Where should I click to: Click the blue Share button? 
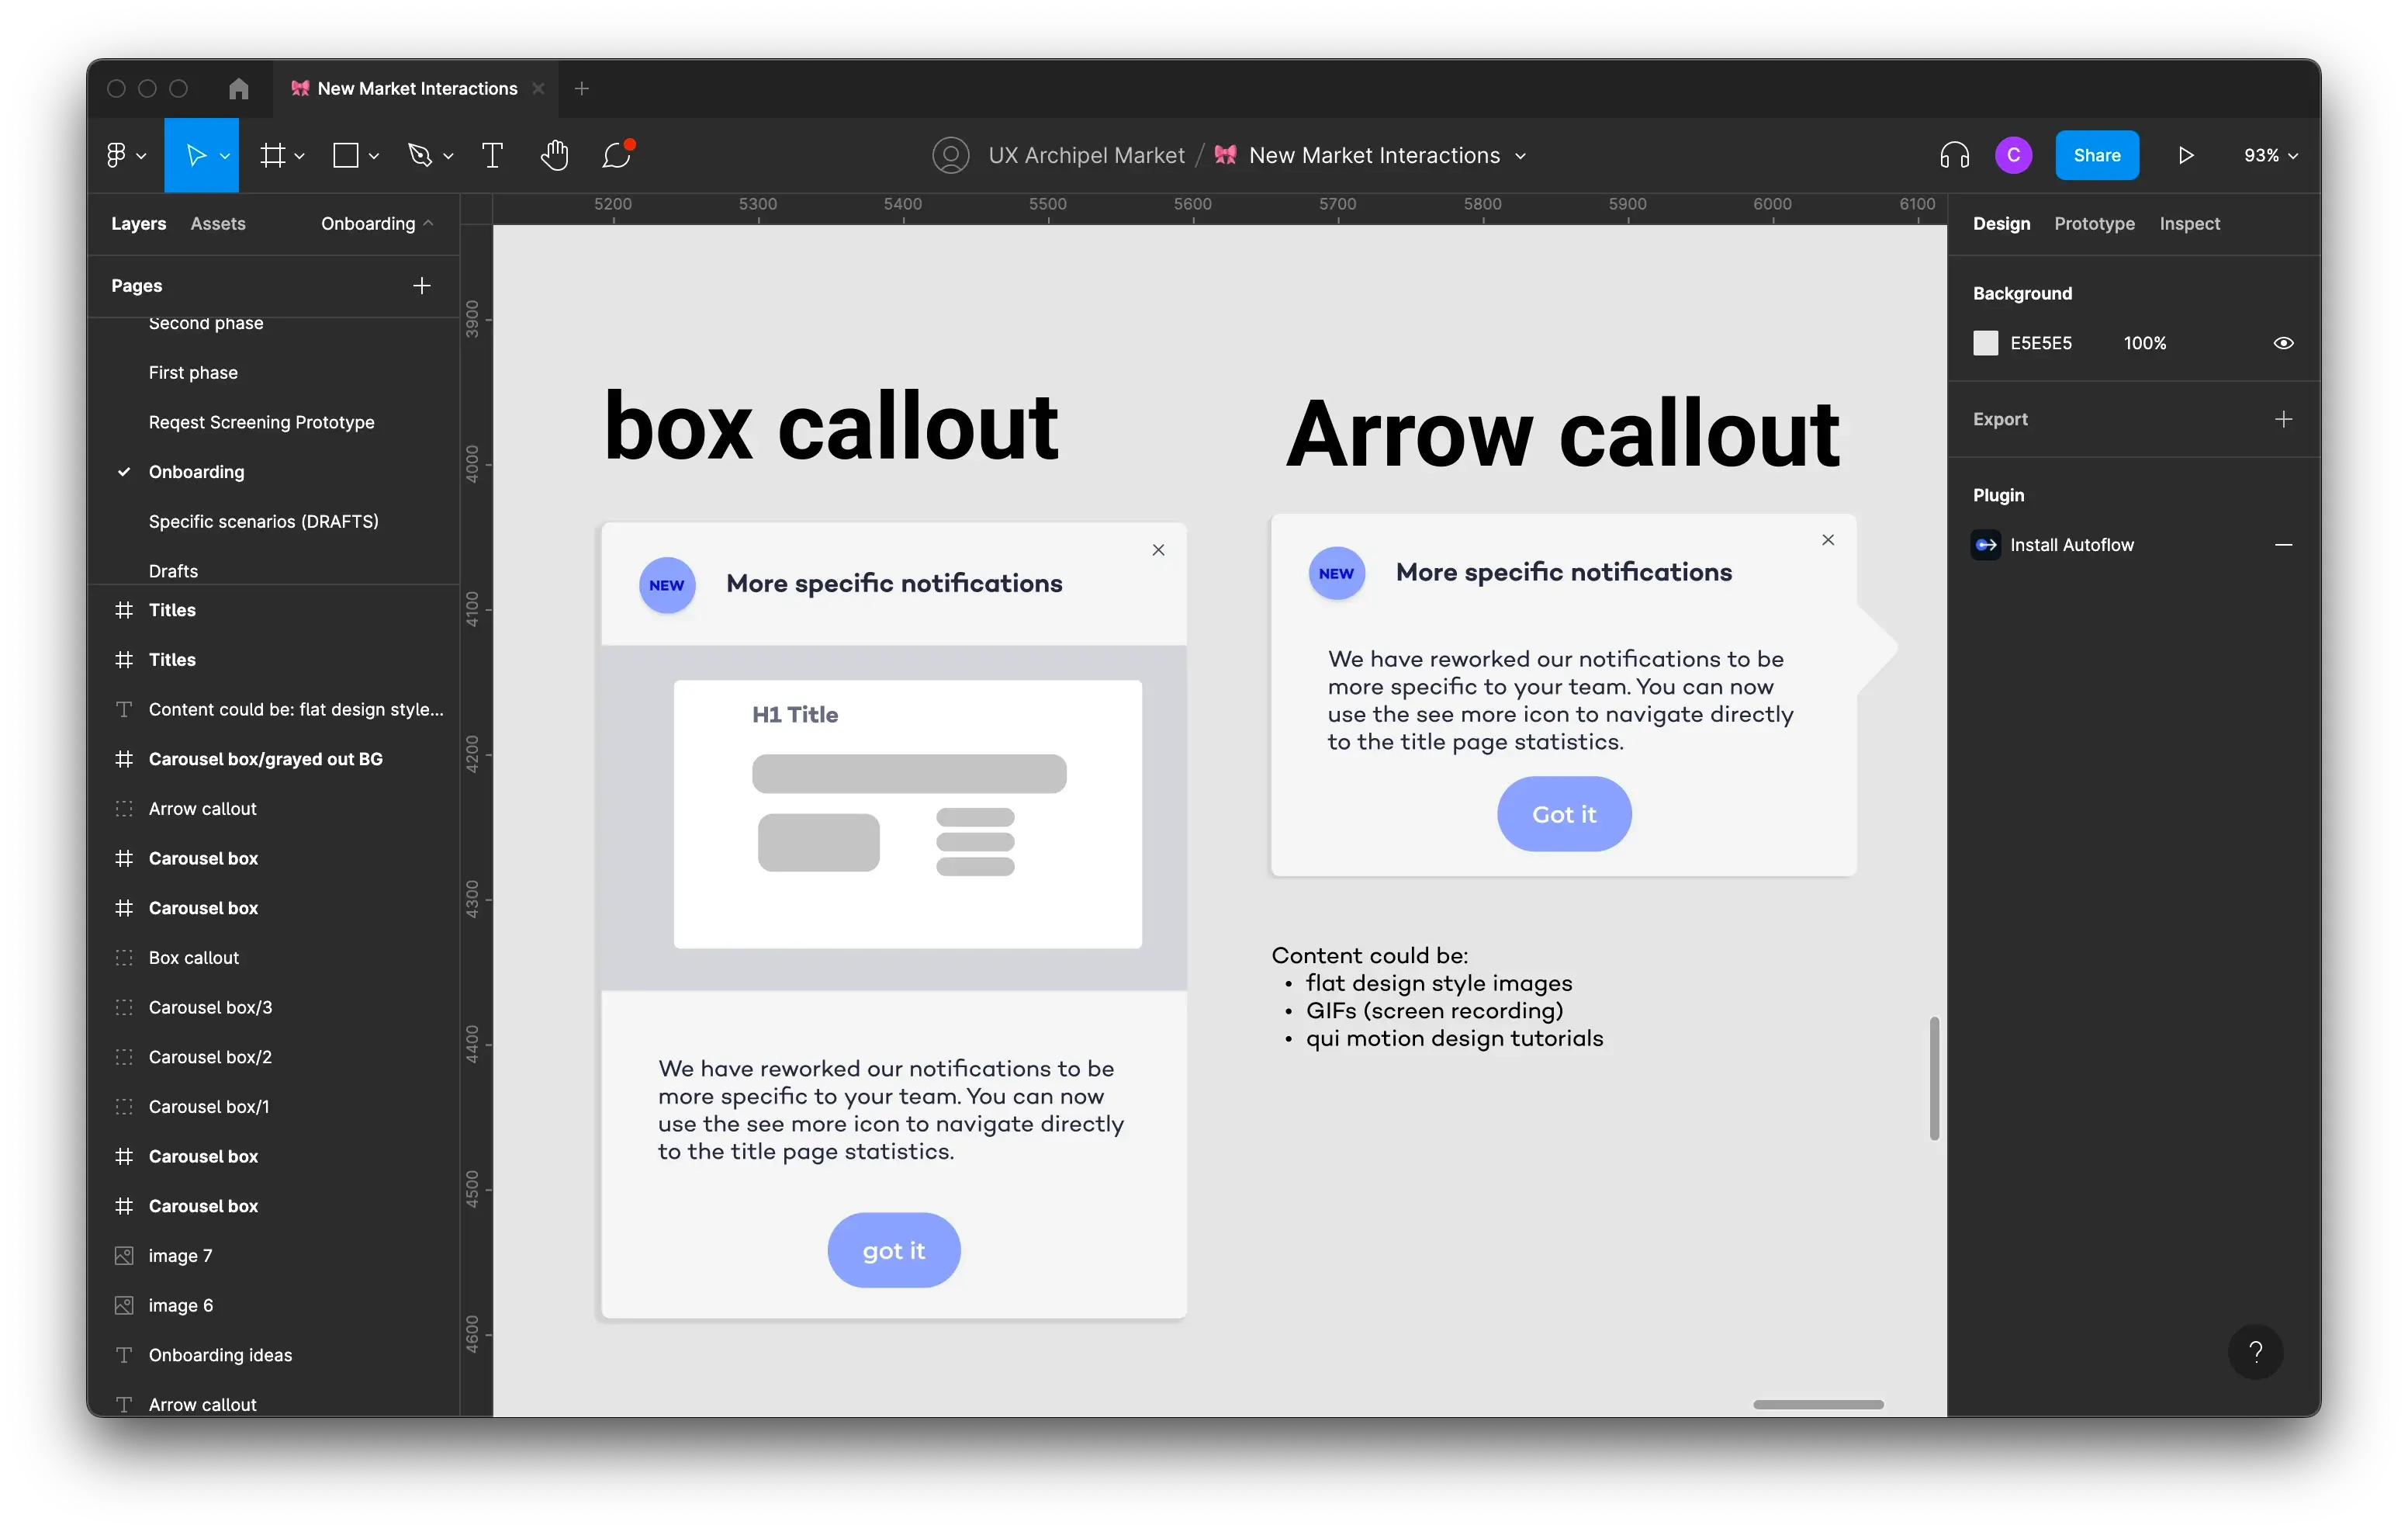pos(2096,155)
